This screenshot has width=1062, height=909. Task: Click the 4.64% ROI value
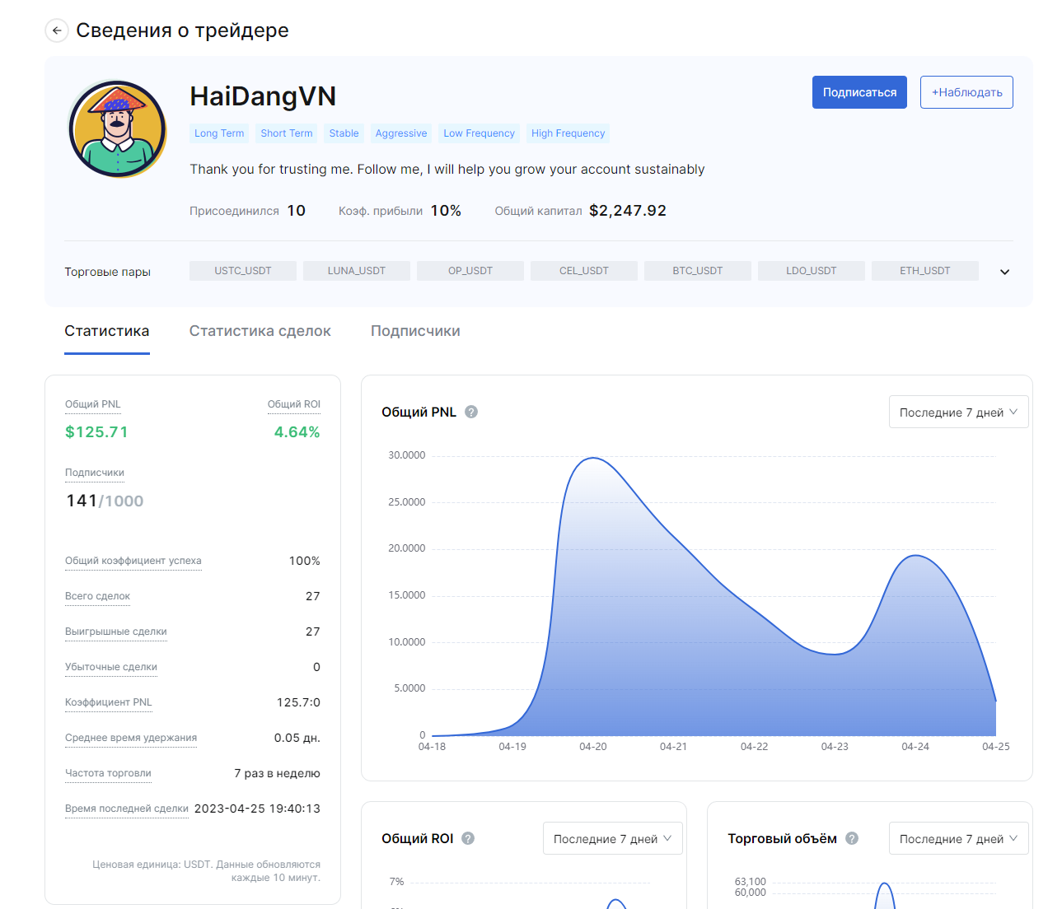pos(297,432)
